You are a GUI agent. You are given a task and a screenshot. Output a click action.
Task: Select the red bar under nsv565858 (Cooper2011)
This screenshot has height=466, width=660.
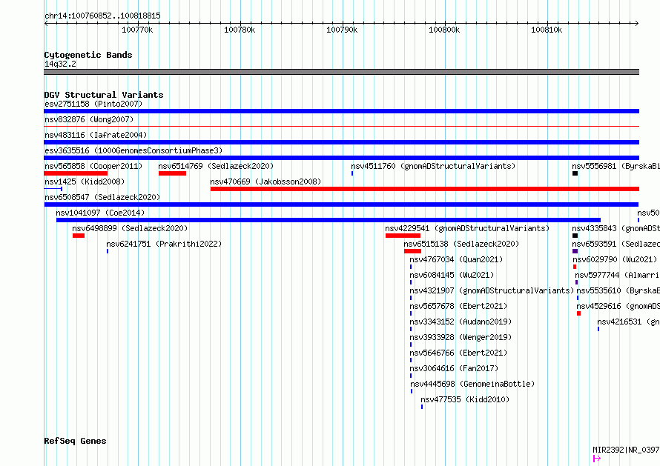tap(76, 173)
